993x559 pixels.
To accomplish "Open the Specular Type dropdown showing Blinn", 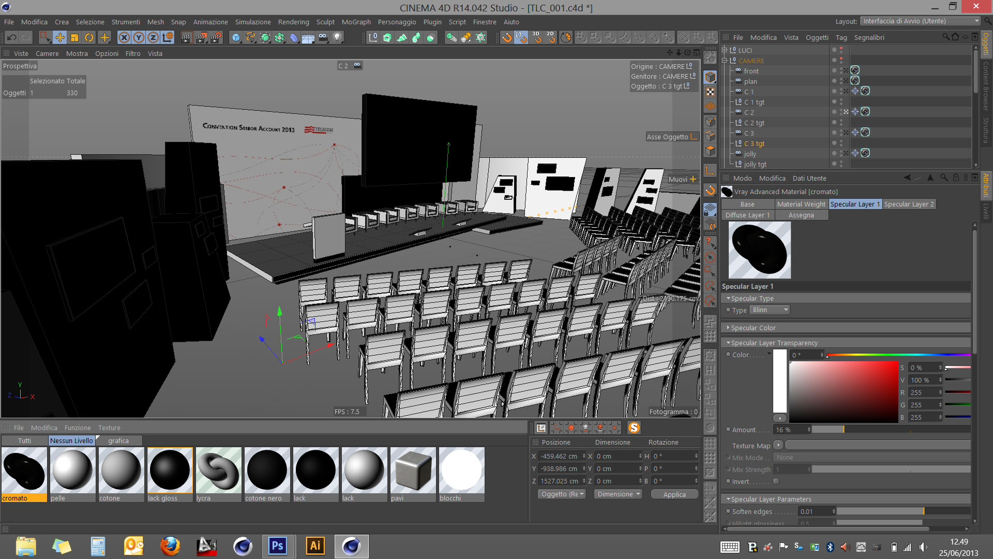I will [770, 310].
